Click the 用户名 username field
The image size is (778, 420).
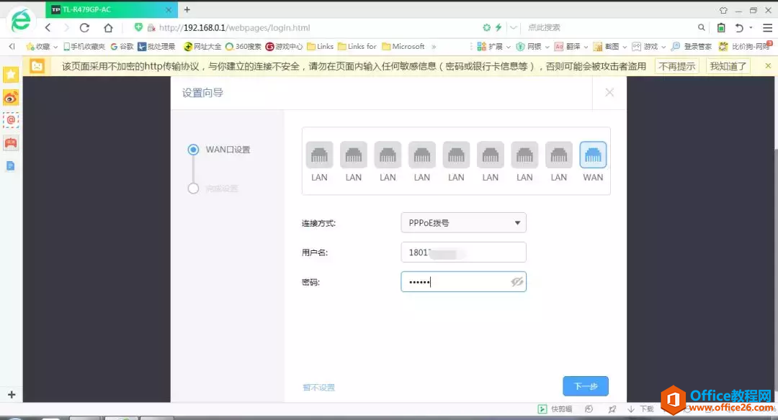pyautogui.click(x=463, y=252)
